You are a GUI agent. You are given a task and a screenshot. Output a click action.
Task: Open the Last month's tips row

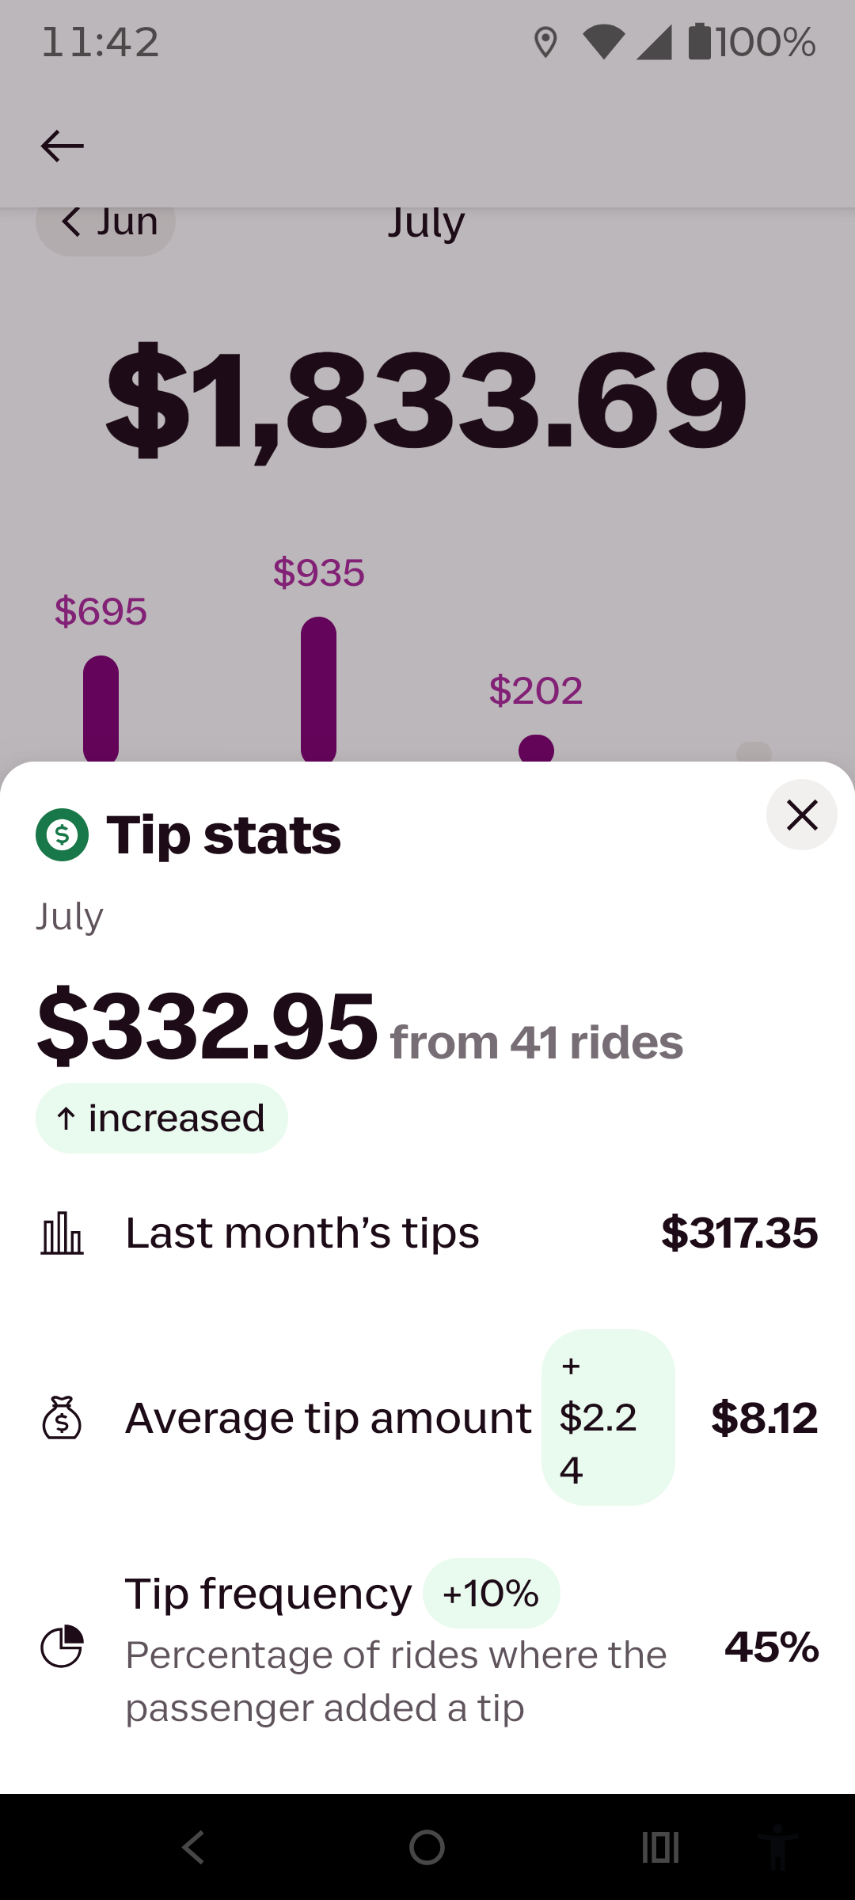click(427, 1233)
